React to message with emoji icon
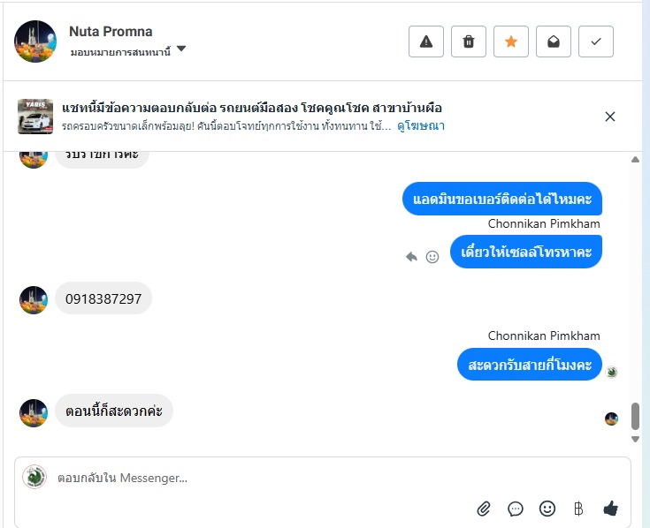The image size is (650, 528). [432, 257]
